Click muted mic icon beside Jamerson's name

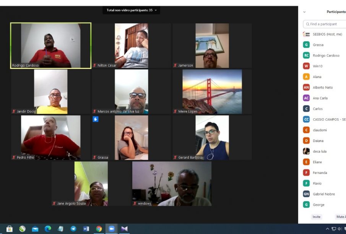point(175,66)
